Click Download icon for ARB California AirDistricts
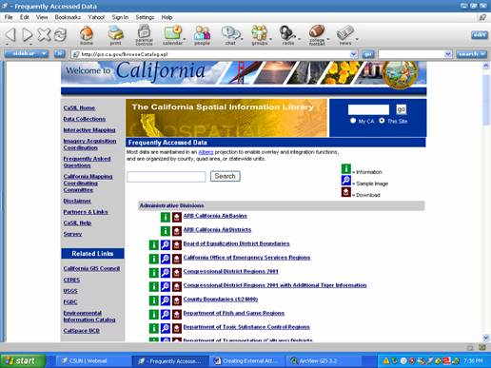491x368 pixels. coord(177,231)
